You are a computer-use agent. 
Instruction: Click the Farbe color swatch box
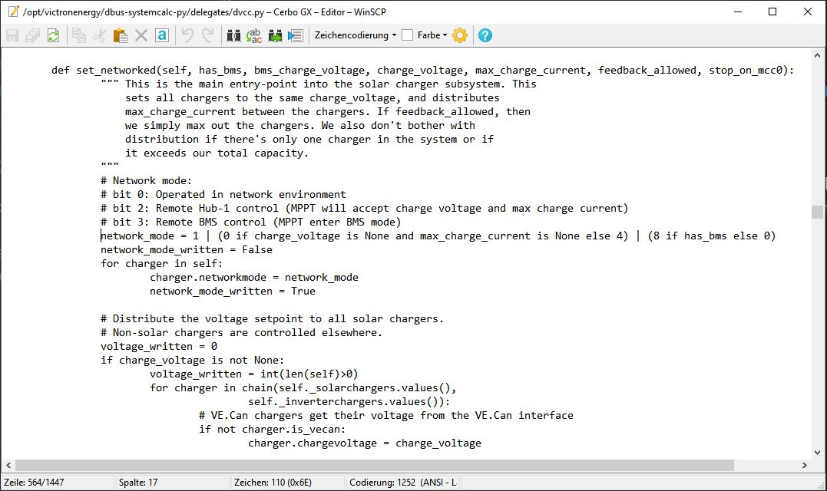click(408, 35)
